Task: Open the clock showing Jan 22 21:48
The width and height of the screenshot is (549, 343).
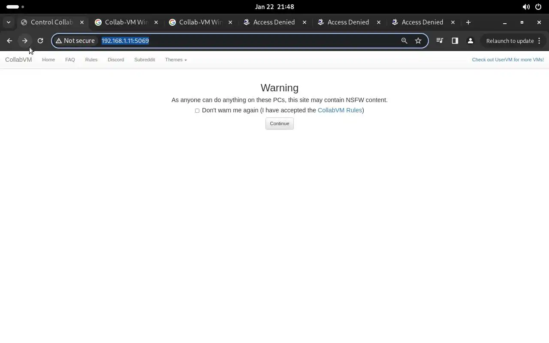Action: [x=274, y=7]
